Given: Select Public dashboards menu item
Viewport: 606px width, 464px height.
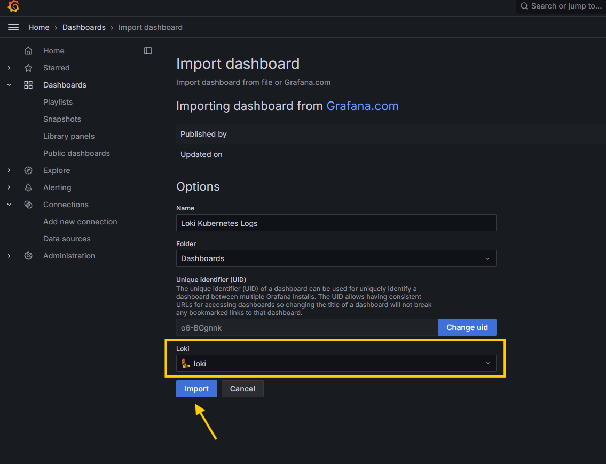Looking at the screenshot, I should [76, 153].
